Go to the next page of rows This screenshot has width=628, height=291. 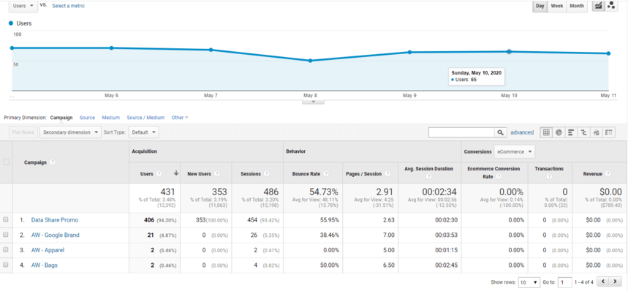[615, 281]
